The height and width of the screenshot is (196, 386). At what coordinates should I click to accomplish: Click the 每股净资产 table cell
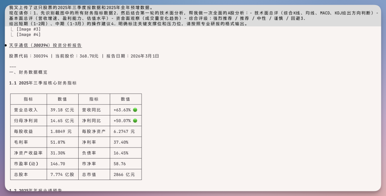pyautogui.click(x=94, y=131)
